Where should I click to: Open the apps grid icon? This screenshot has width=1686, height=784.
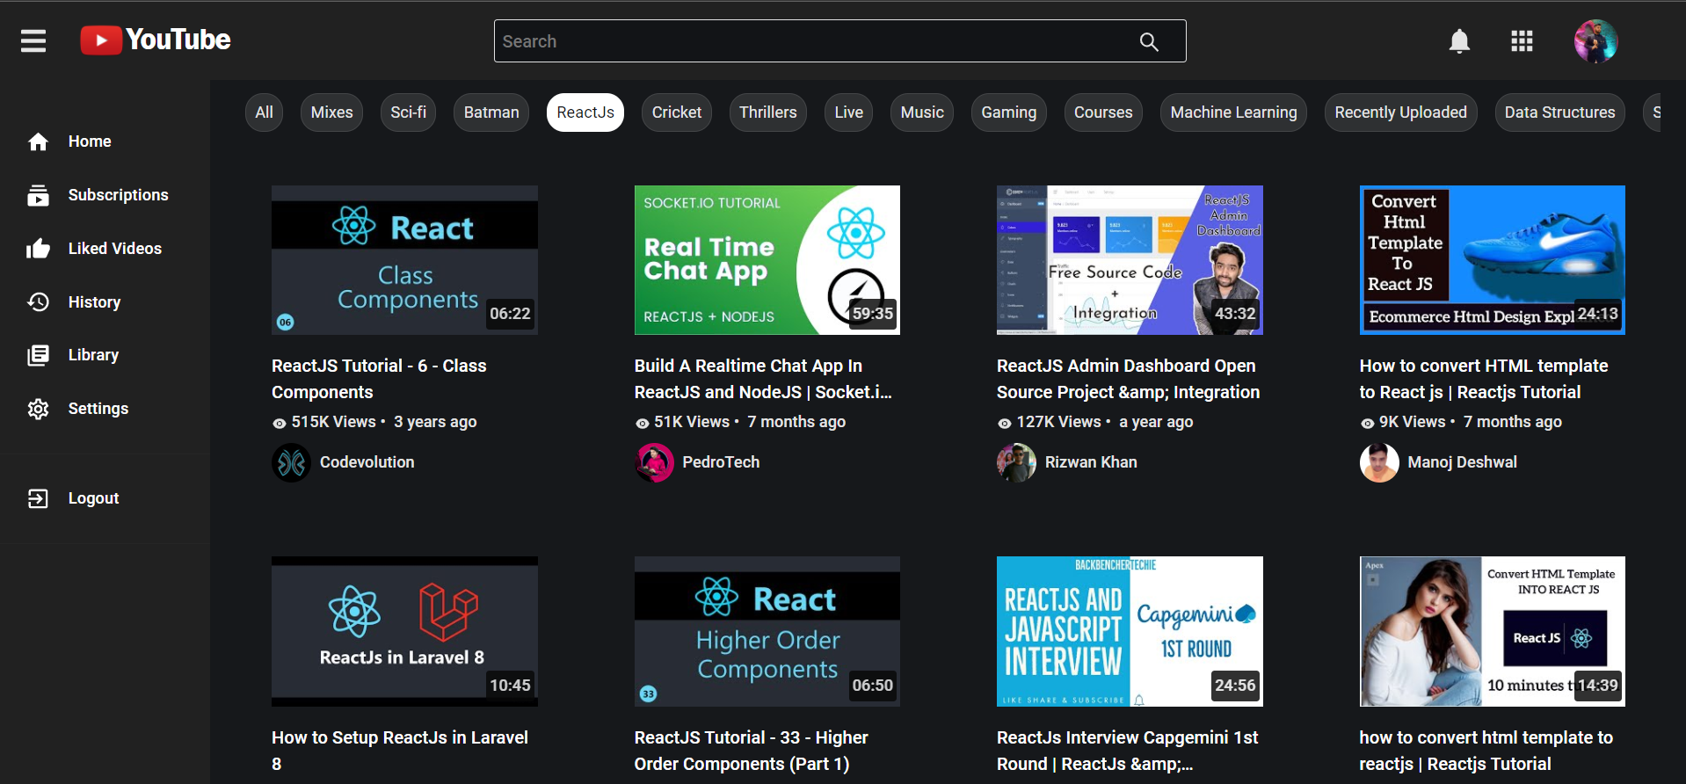(1522, 41)
